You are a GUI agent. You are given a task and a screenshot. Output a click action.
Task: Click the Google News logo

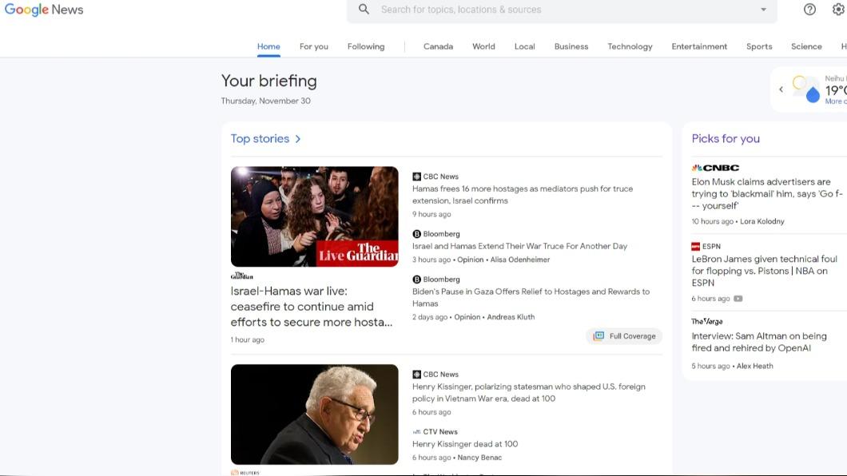click(44, 10)
